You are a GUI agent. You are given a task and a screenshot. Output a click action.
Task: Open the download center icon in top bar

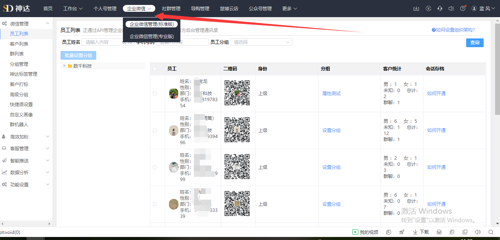coord(416,8)
